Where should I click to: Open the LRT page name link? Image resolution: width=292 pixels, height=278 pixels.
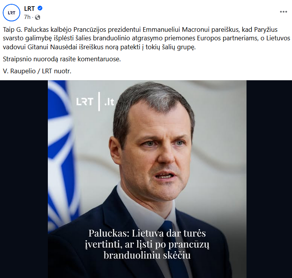[30, 9]
